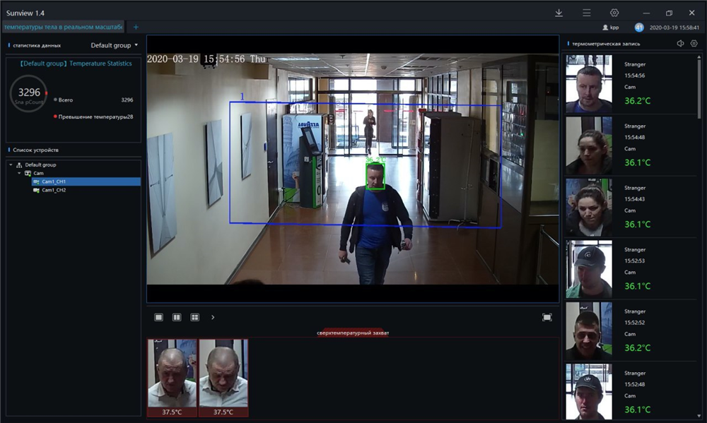Click the Cam device label

[38, 173]
